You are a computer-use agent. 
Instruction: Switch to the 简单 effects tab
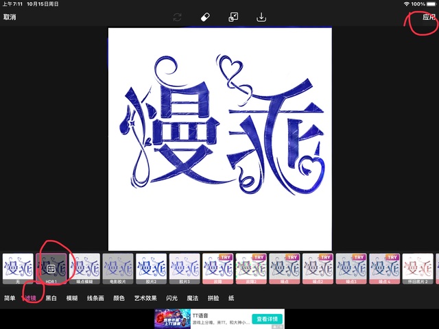click(x=10, y=298)
